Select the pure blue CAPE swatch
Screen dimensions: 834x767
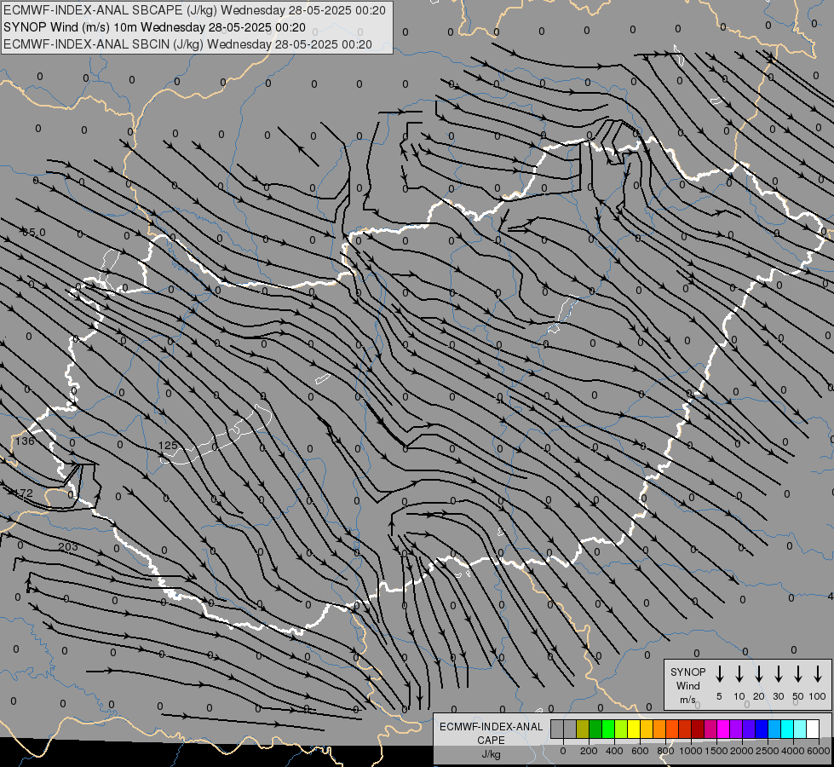(762, 730)
